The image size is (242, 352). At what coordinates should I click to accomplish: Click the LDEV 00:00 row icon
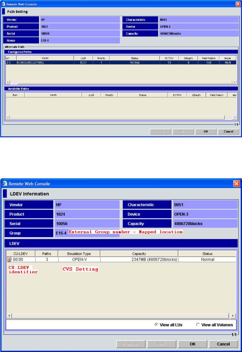click(x=9, y=260)
